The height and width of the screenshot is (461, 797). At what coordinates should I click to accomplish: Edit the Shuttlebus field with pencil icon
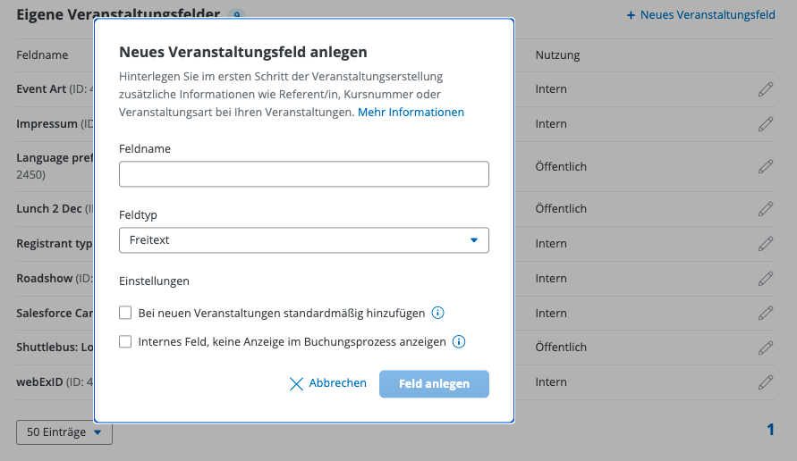(765, 348)
